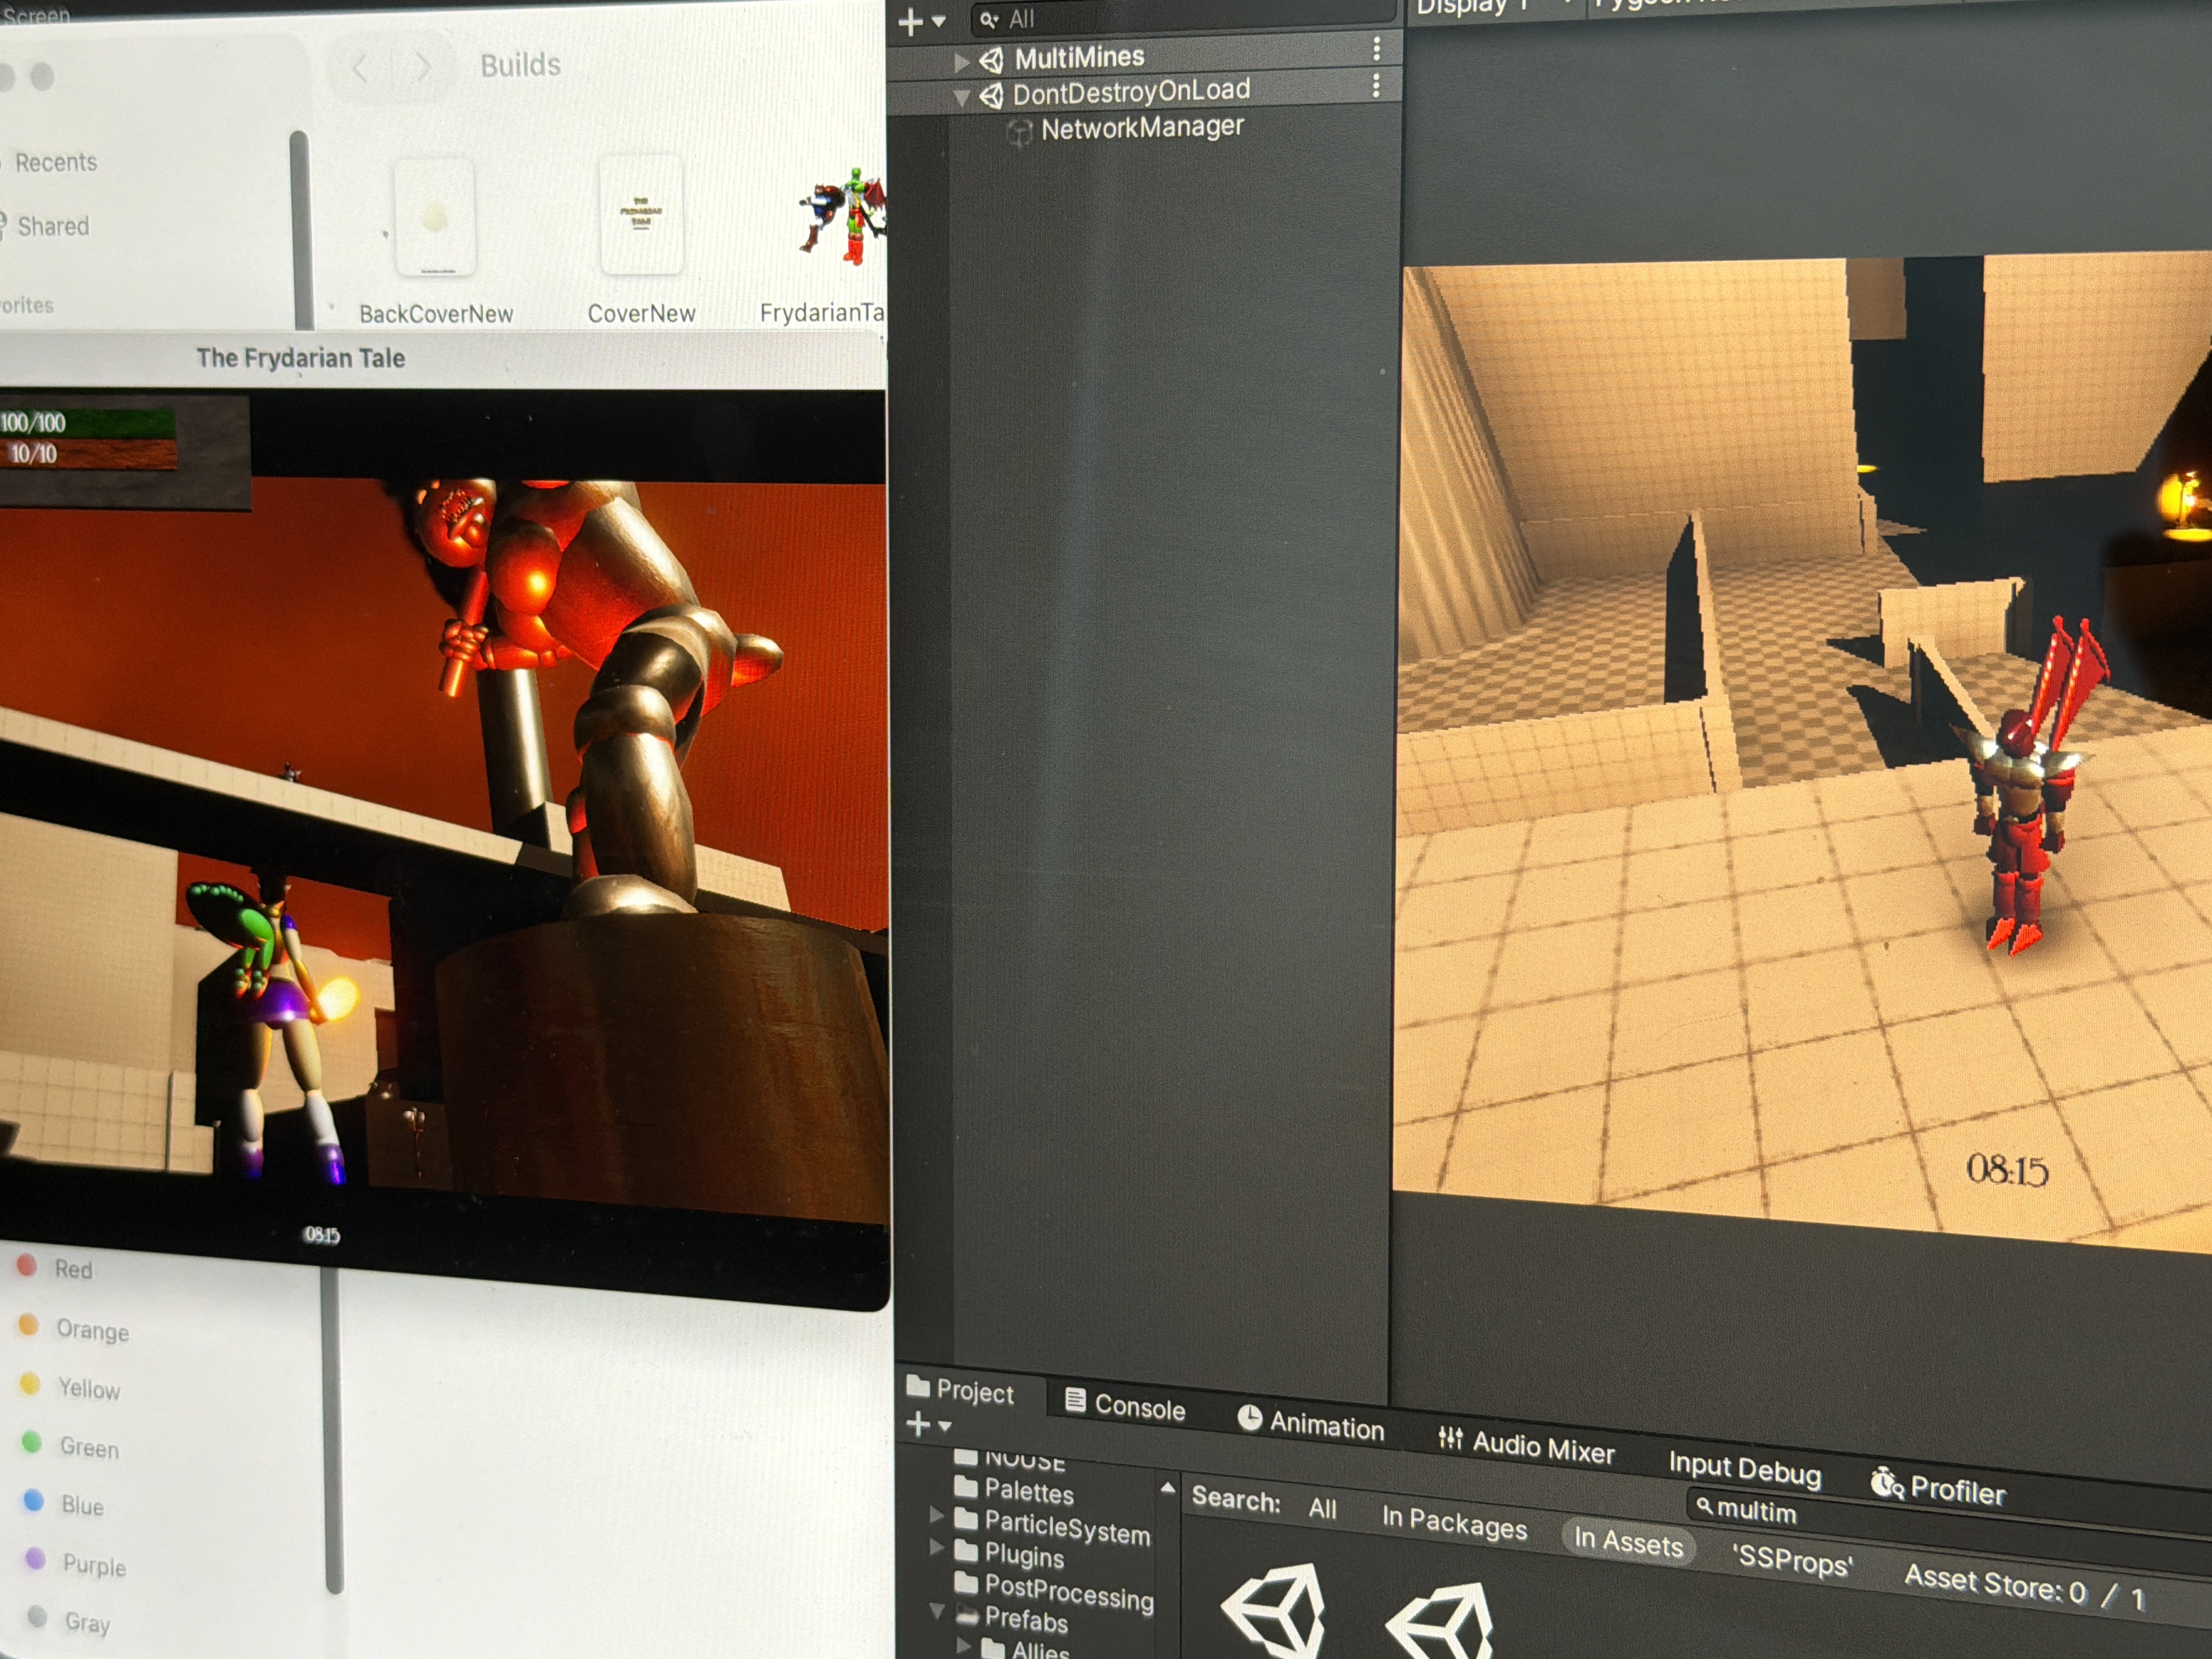This screenshot has width=2212, height=1659.
Task: Search within the 'SSProps' folder scope
Action: coord(1792,1560)
